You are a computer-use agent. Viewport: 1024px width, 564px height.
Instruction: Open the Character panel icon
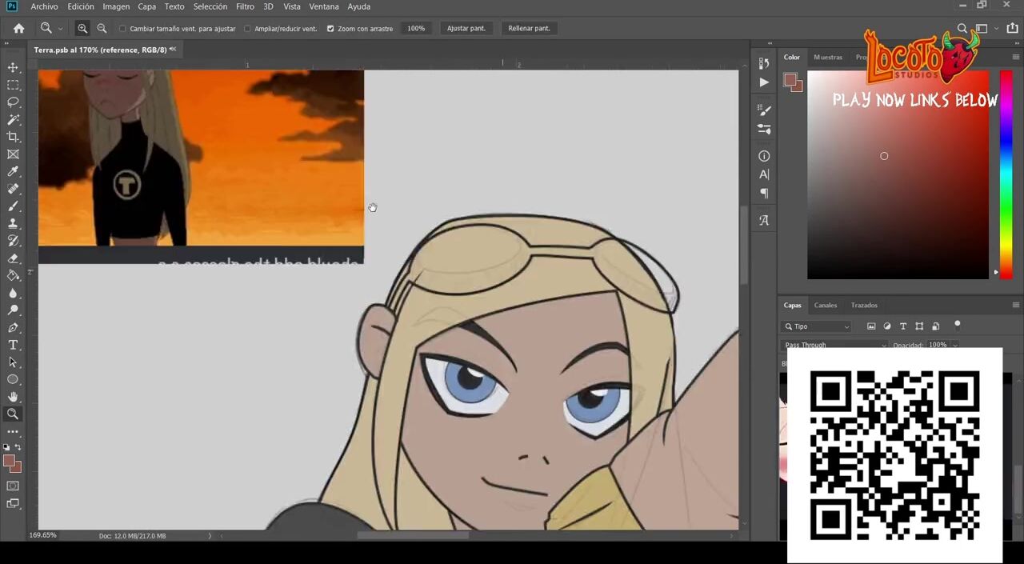point(764,174)
